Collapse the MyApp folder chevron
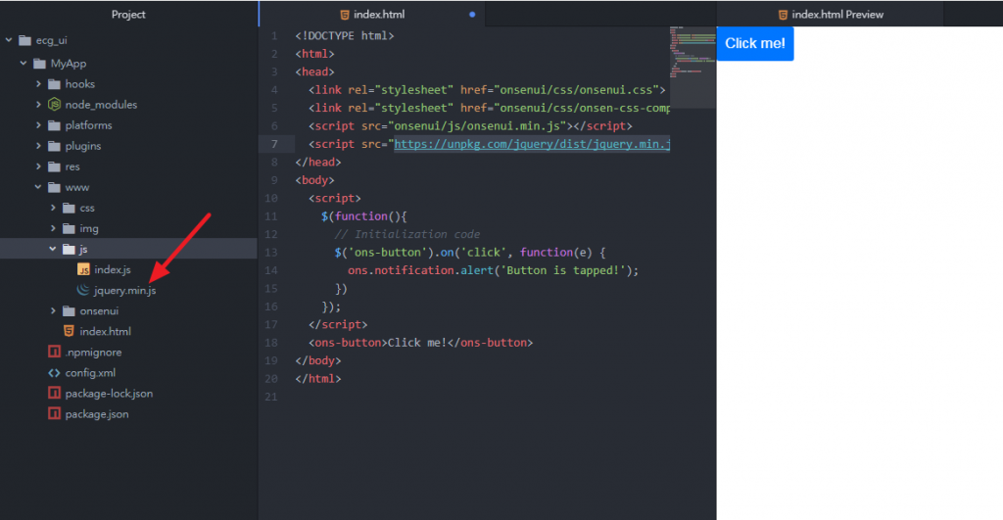The width and height of the screenshot is (1003, 520). coord(24,64)
